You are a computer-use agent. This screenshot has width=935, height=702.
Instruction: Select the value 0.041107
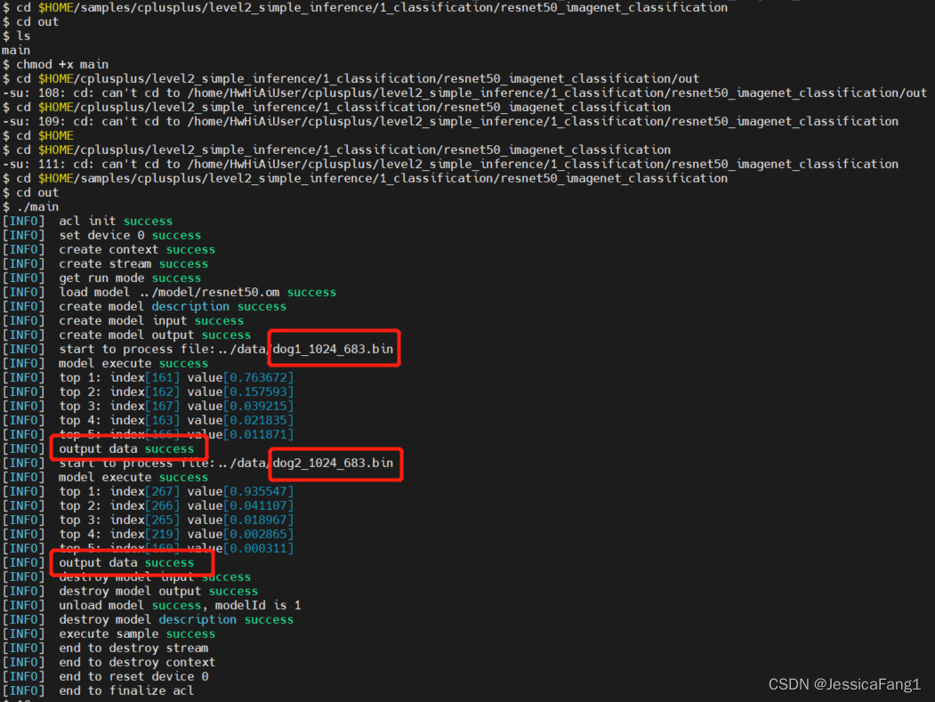[259, 505]
